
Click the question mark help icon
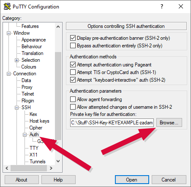[162, 6]
